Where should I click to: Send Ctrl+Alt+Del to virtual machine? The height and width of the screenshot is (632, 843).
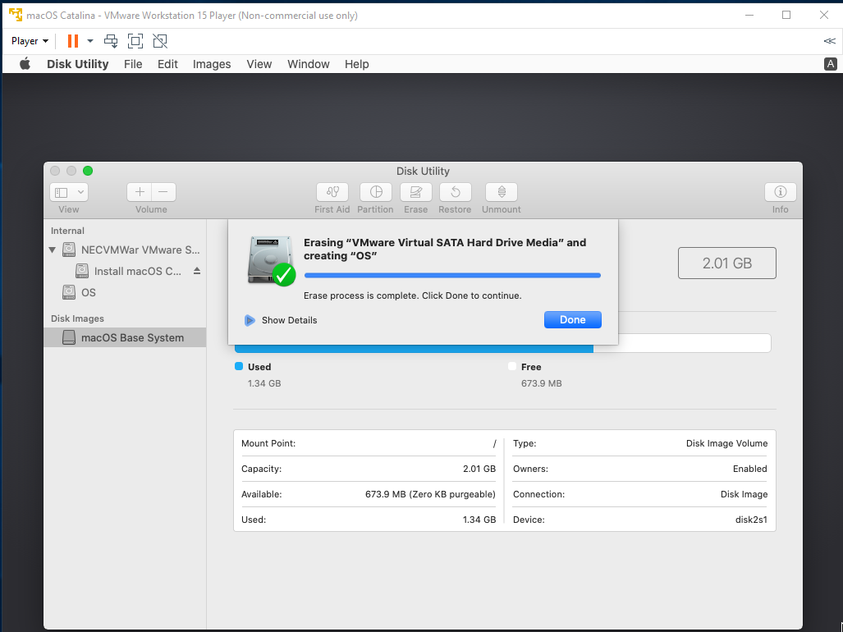[x=111, y=41]
